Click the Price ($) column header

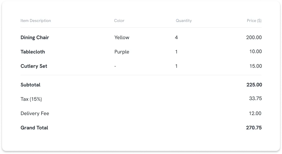pos(254,21)
